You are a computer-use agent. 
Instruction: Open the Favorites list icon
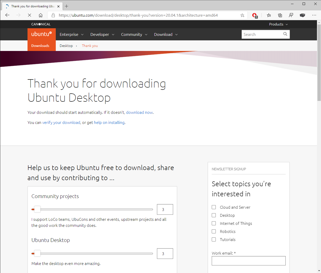pos(269,15)
